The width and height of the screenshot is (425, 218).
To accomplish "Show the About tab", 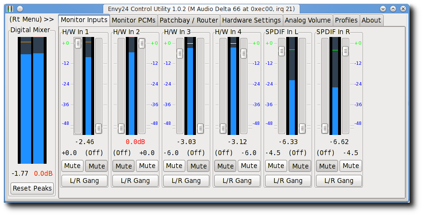I will click(371, 20).
